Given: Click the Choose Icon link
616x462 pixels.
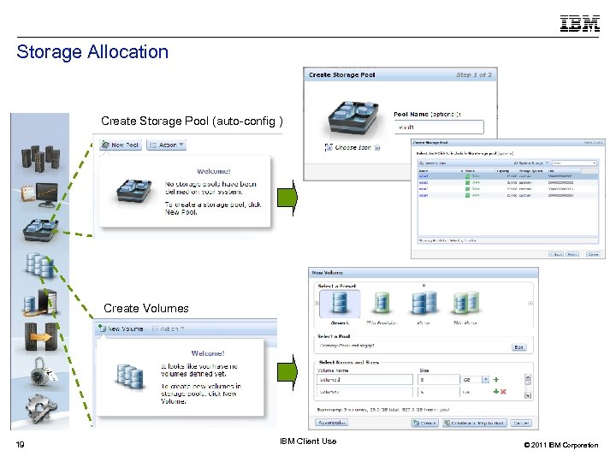Looking at the screenshot, I should [352, 148].
